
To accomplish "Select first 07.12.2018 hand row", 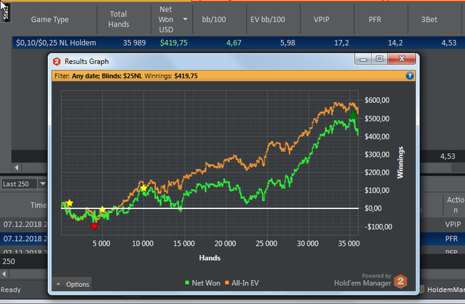I will point(24,224).
